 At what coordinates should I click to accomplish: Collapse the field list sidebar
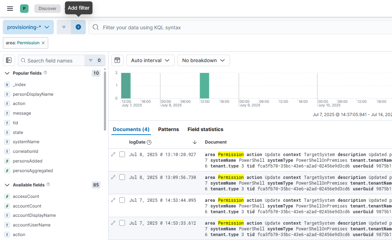coord(9,60)
